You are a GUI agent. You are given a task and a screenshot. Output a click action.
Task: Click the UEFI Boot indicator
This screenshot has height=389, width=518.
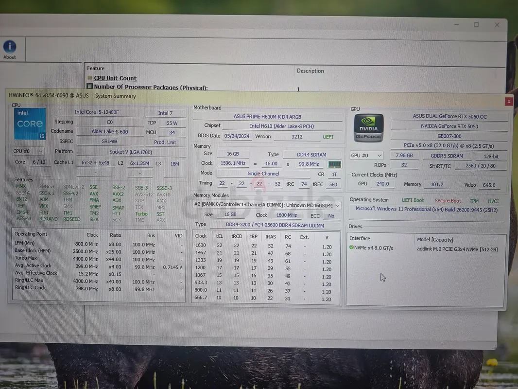pos(413,200)
